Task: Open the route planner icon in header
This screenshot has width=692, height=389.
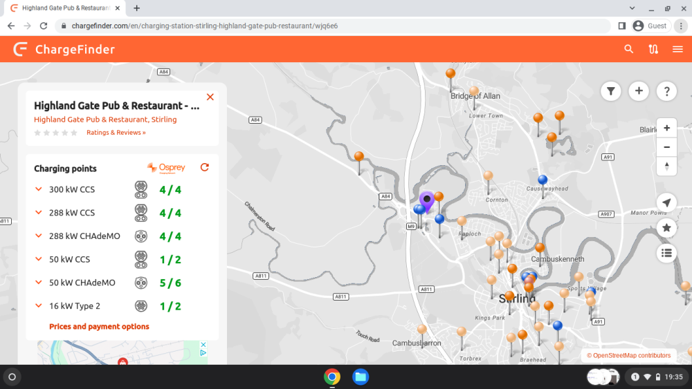Action: coord(654,49)
